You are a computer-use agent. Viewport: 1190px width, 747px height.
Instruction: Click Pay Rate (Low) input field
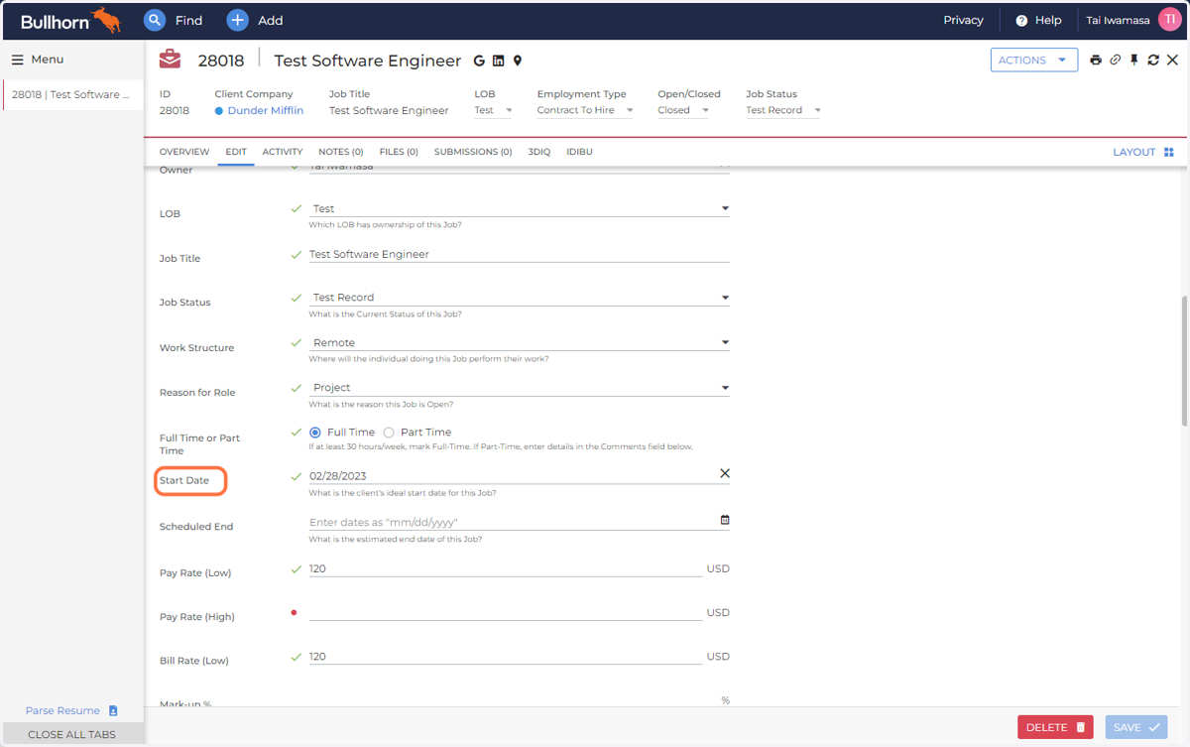(506, 568)
